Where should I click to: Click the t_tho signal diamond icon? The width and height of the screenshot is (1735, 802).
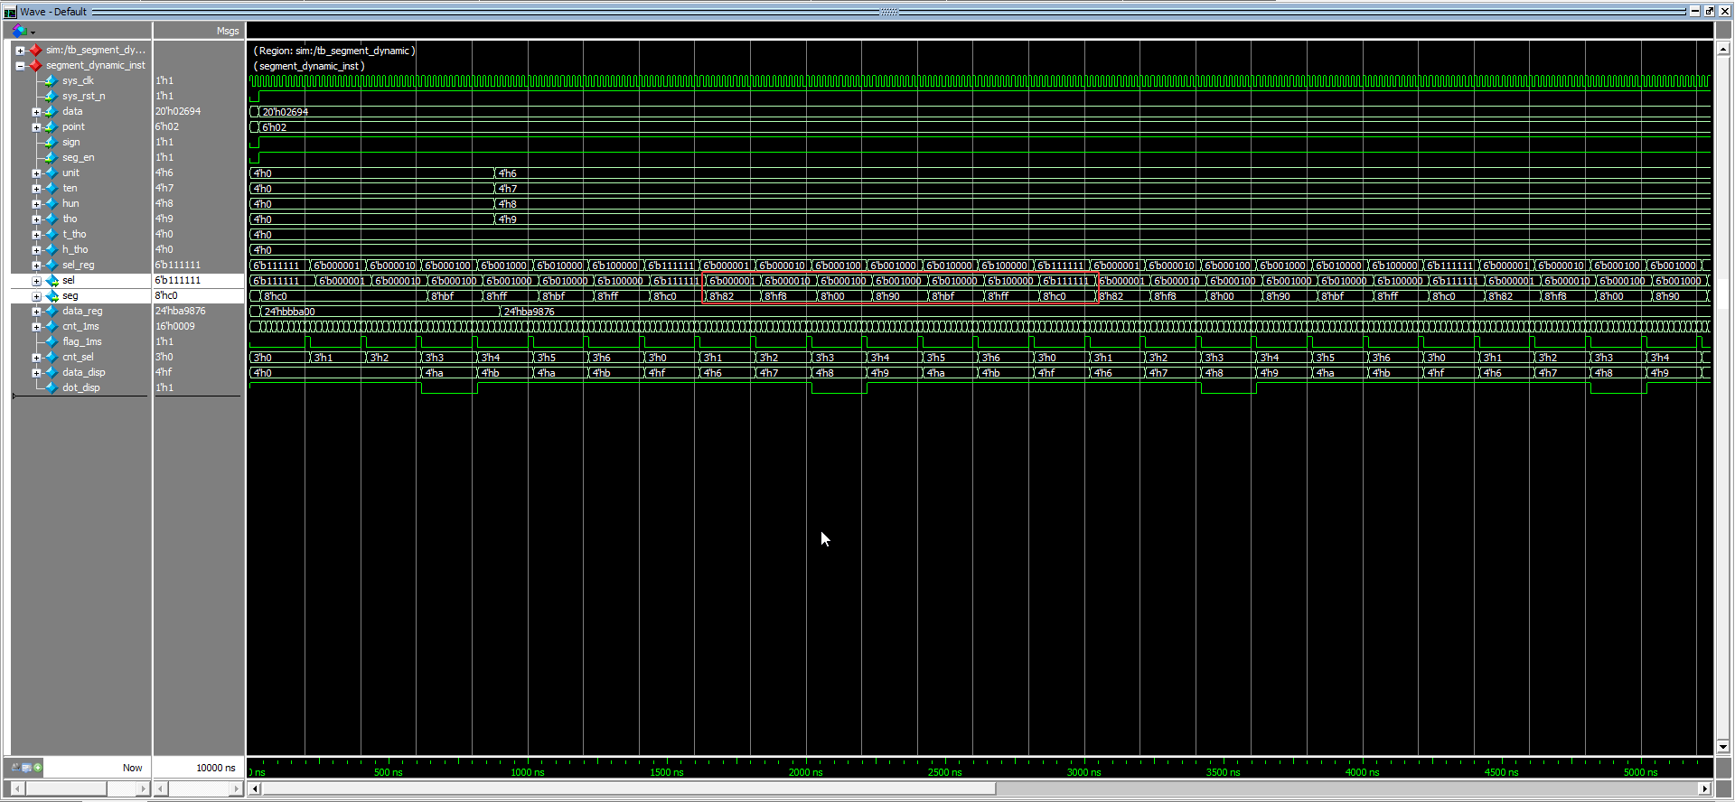pos(52,234)
